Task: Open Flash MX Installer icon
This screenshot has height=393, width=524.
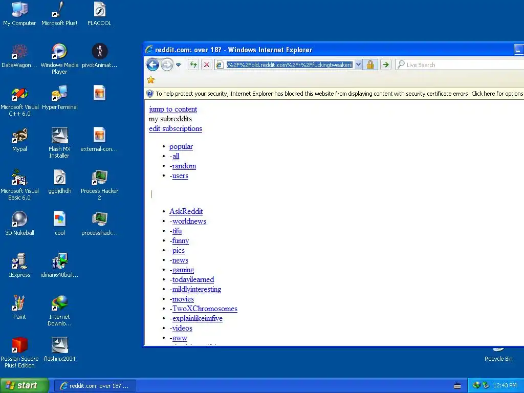Action: [59, 143]
